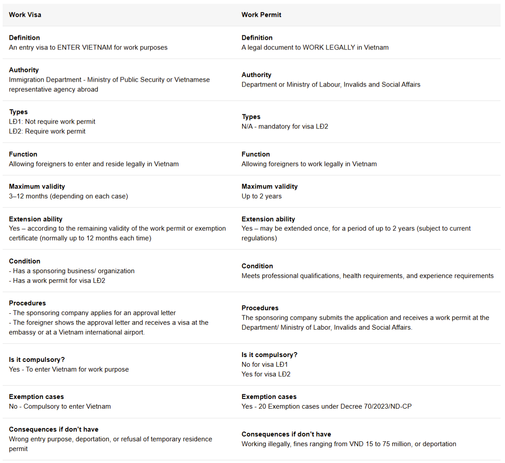This screenshot has width=505, height=463.
Task: Click the Work Permit column header
Action: [x=261, y=15]
